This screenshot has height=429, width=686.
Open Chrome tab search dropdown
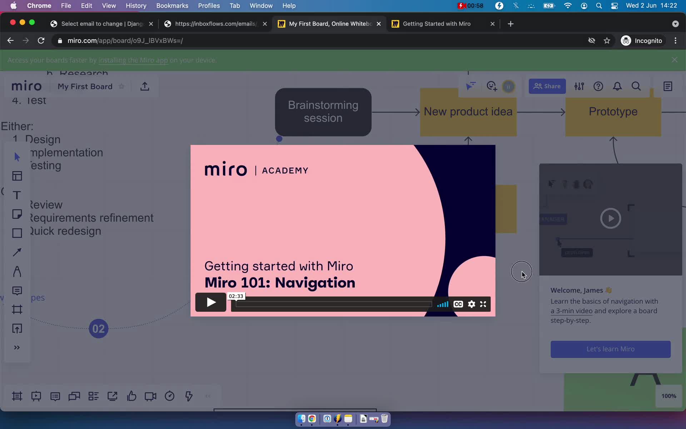675,24
